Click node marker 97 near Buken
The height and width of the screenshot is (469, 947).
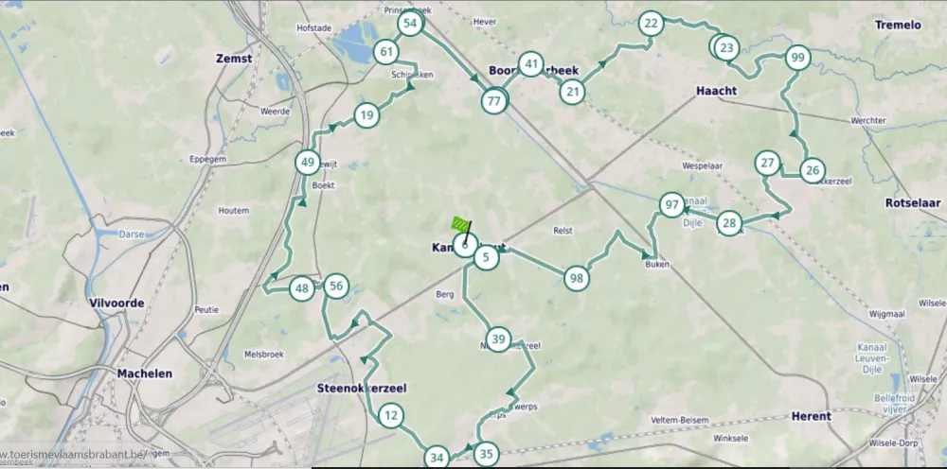pos(671,205)
